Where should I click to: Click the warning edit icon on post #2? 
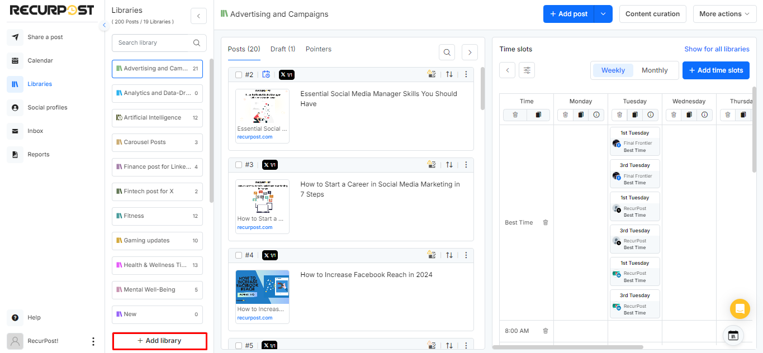[x=431, y=74]
